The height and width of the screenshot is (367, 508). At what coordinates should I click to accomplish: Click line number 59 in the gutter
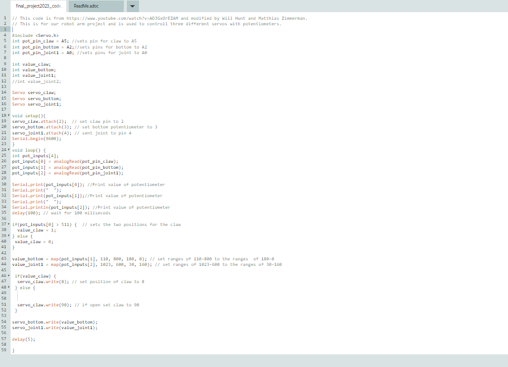click(5, 350)
